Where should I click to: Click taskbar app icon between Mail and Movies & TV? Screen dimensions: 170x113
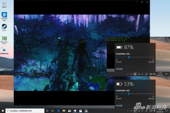75,111
